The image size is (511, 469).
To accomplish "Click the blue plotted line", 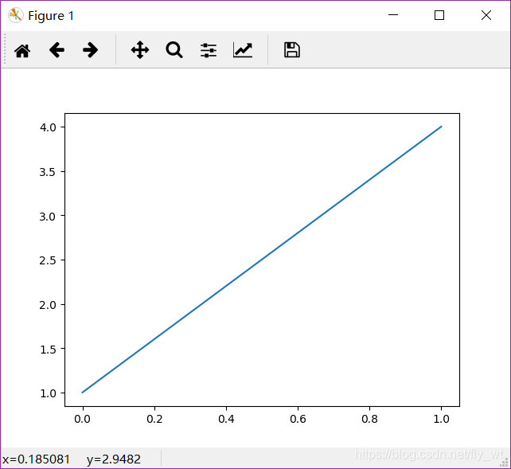I will (262, 260).
